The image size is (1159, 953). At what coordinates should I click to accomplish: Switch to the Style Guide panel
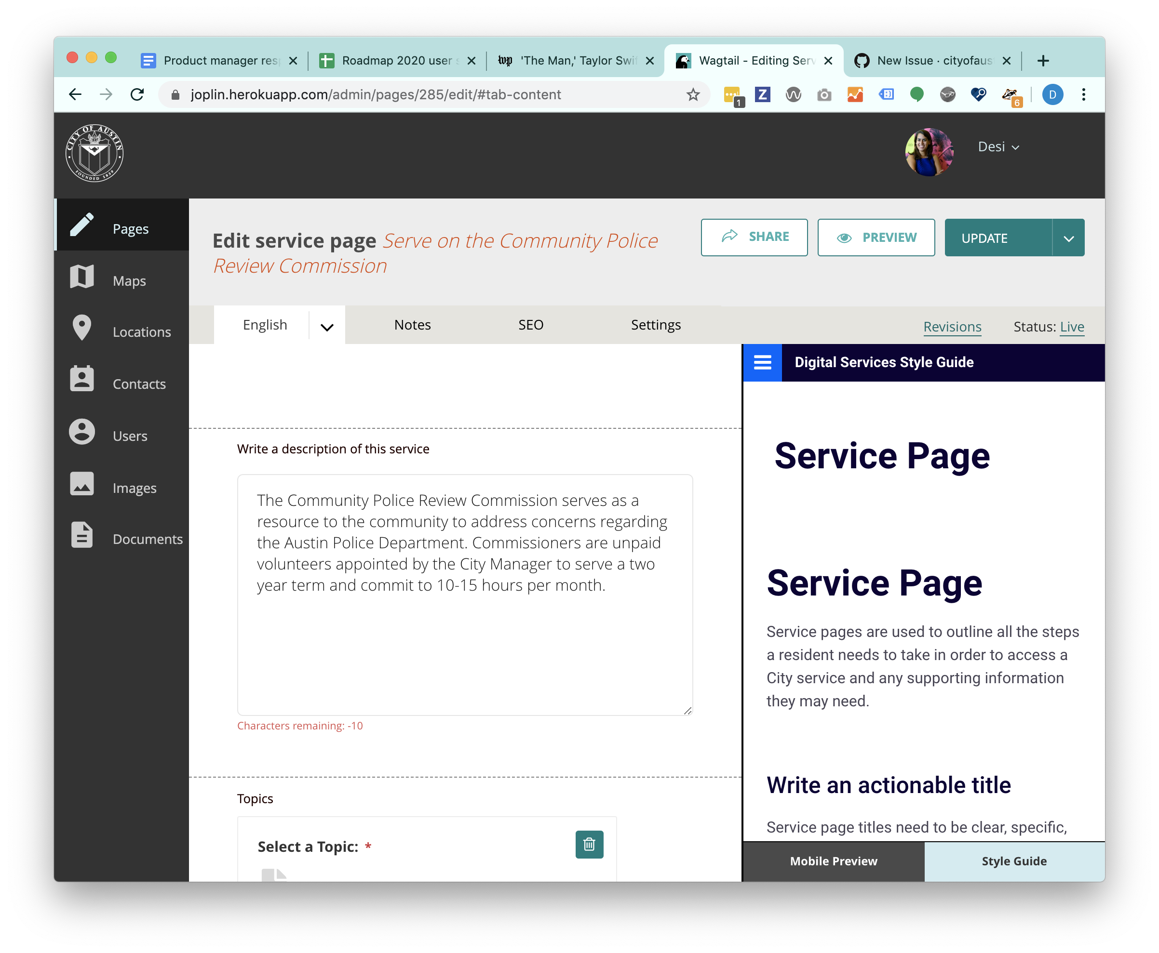[x=1013, y=861]
